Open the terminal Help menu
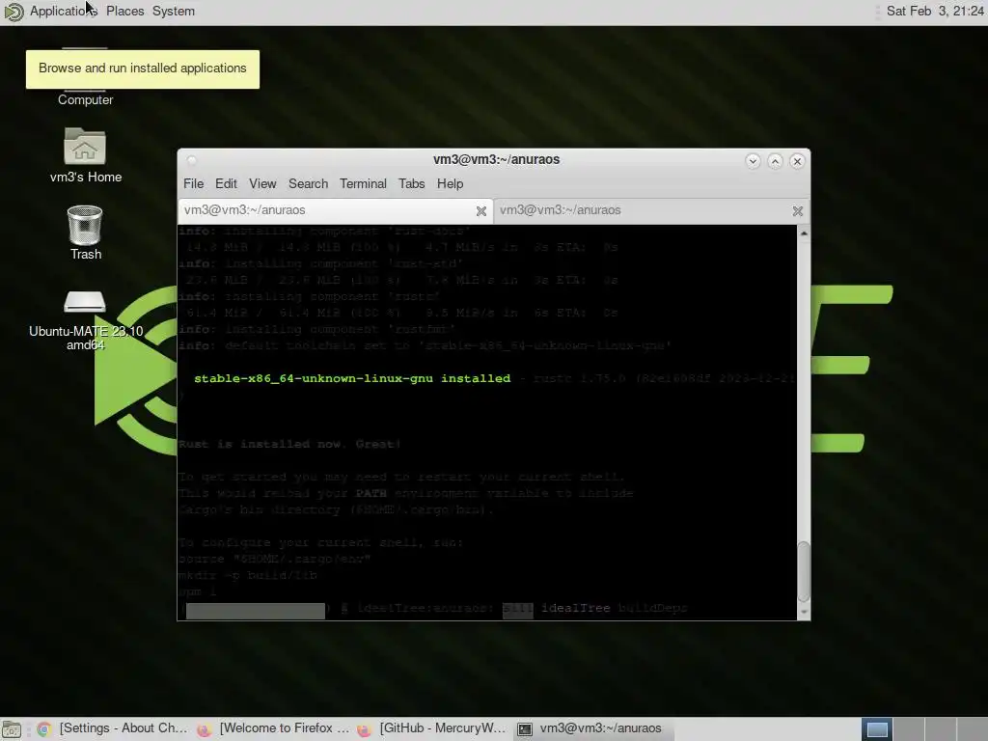Screen dimensions: 988x741 tap(450, 183)
